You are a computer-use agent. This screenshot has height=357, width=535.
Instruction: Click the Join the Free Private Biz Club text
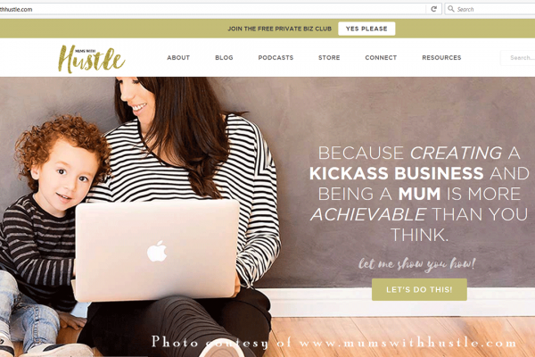point(280,29)
